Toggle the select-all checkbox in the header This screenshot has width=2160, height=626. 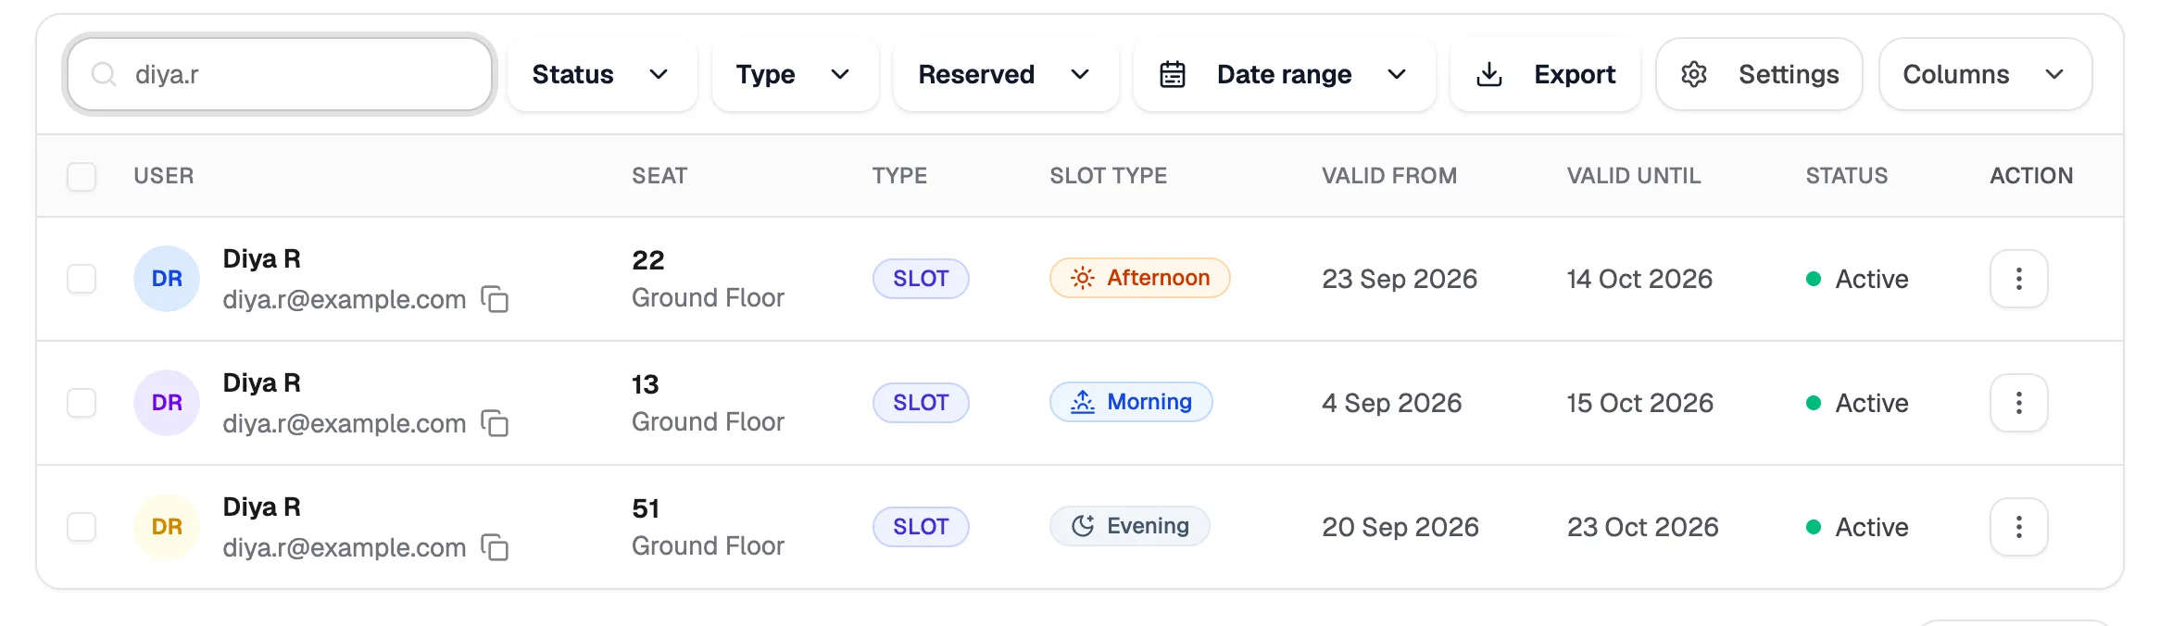[82, 176]
